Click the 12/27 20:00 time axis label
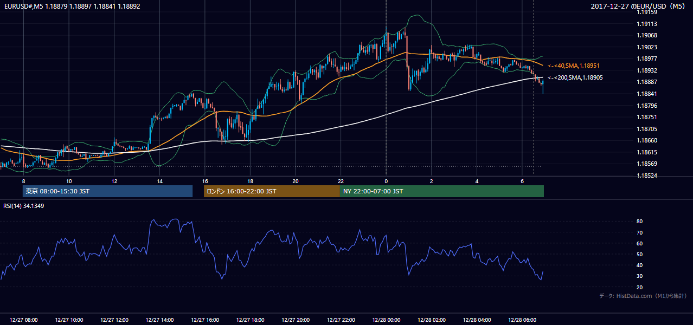This screenshot has height=325, width=693. click(x=296, y=320)
